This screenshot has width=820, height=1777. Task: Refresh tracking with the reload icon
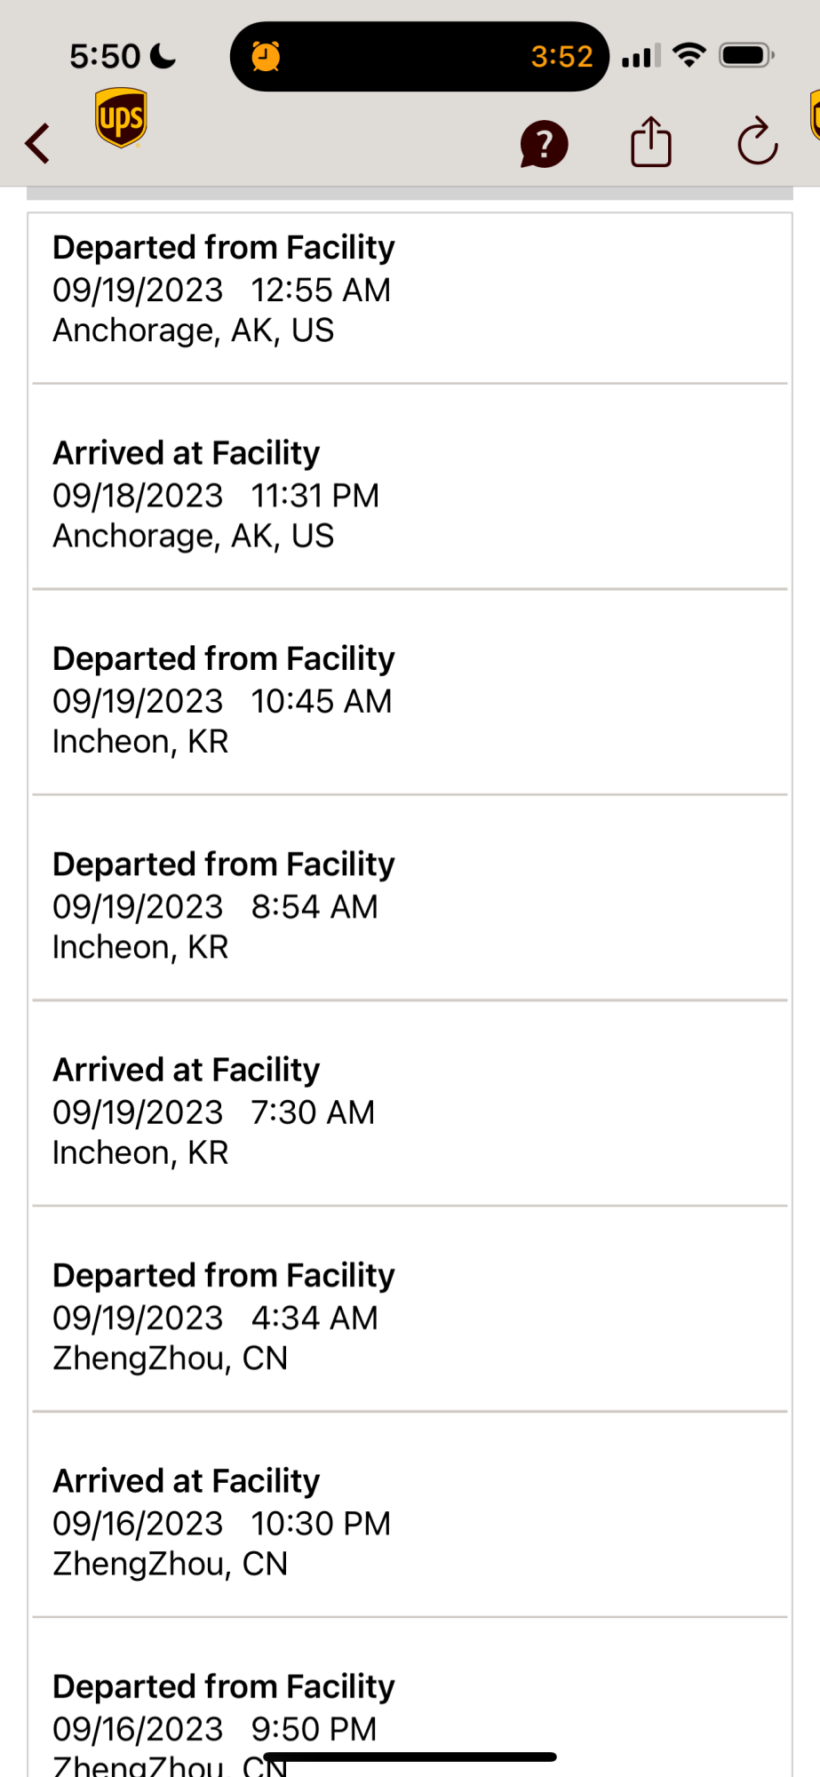[x=758, y=142]
